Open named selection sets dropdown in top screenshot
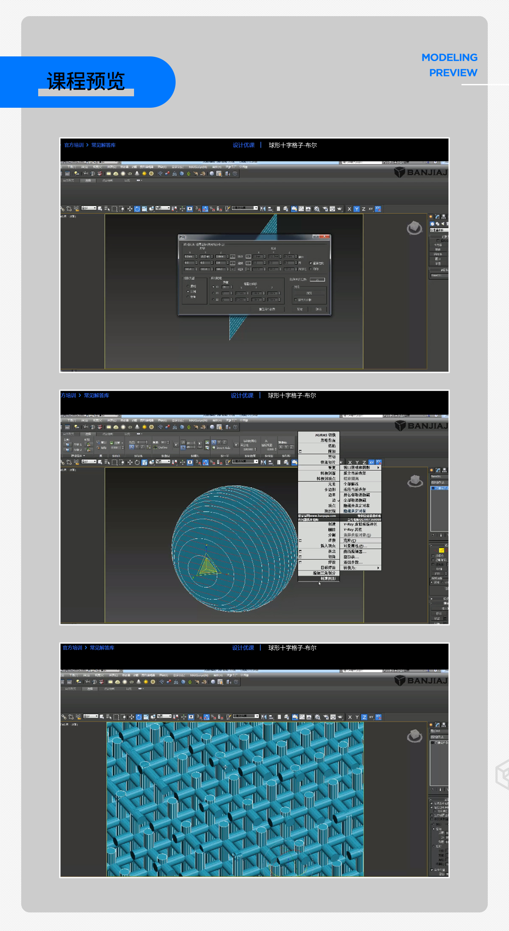 click(x=244, y=208)
